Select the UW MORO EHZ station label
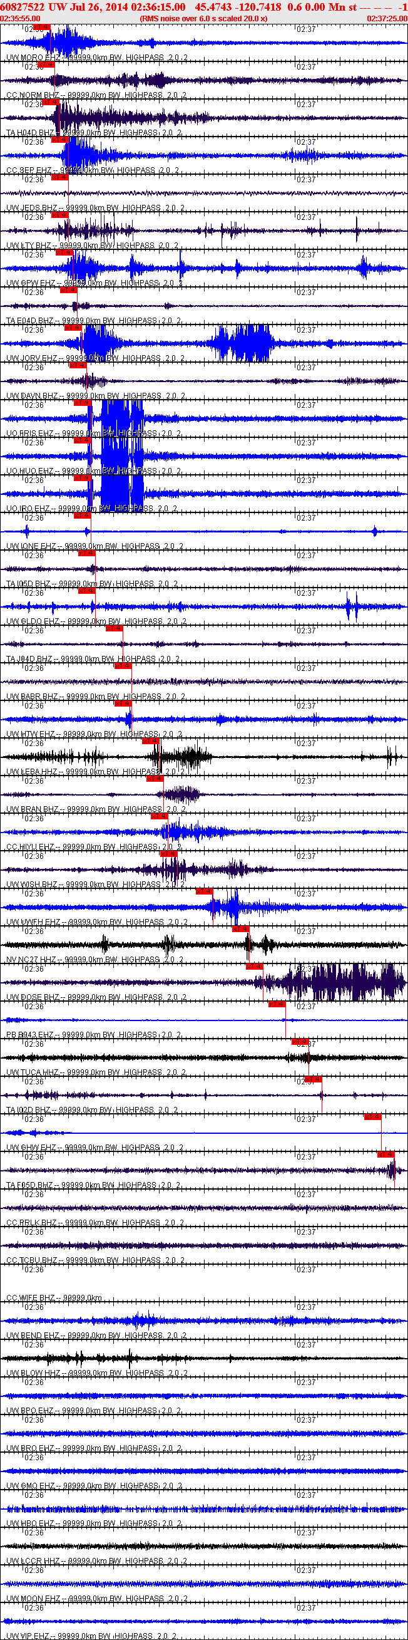Screen dimensions: 408x1640 [97, 58]
